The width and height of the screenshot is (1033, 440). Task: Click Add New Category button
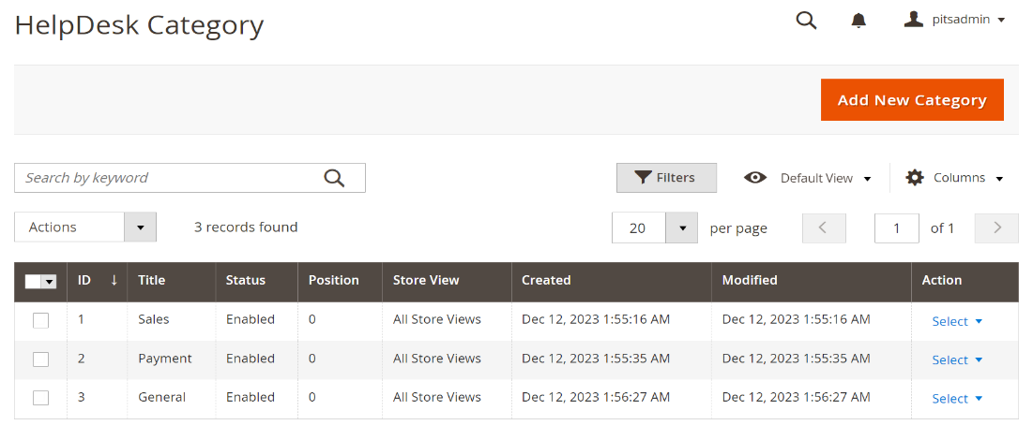(911, 100)
